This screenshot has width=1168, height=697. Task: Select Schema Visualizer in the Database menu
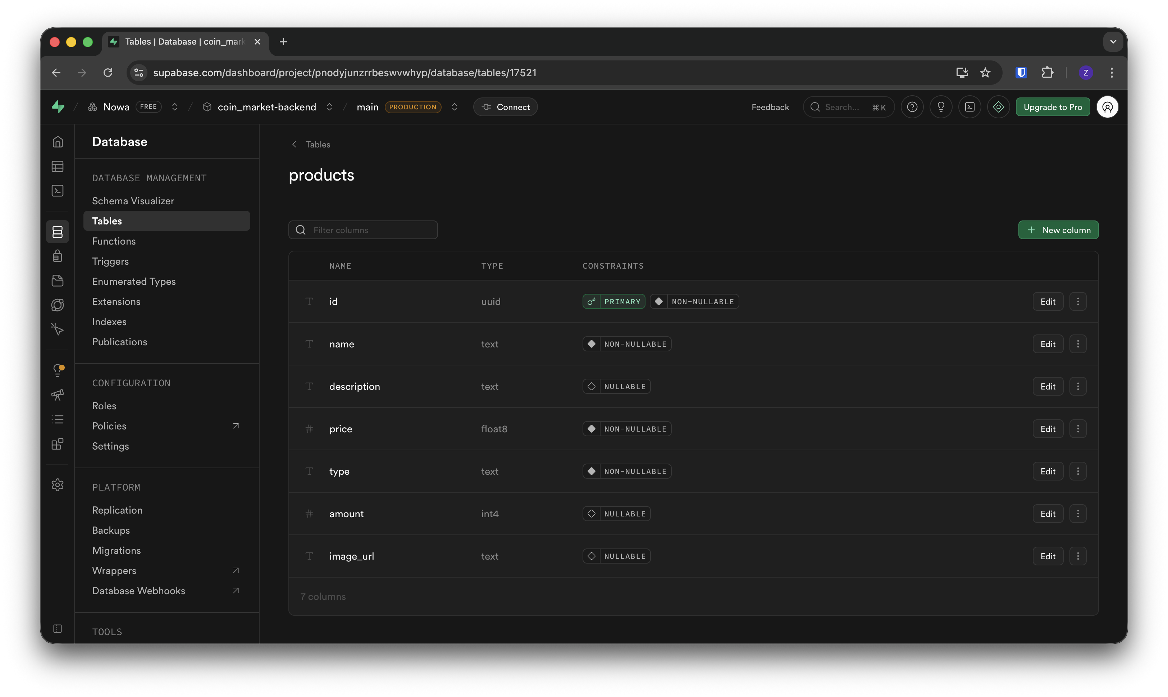click(x=133, y=201)
